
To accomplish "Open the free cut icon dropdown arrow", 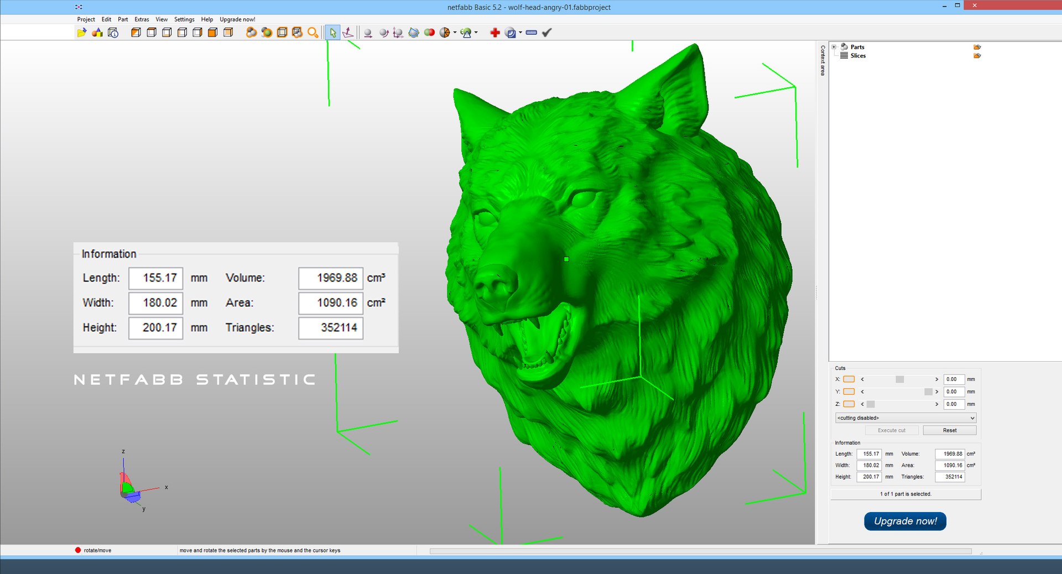I will click(x=455, y=33).
